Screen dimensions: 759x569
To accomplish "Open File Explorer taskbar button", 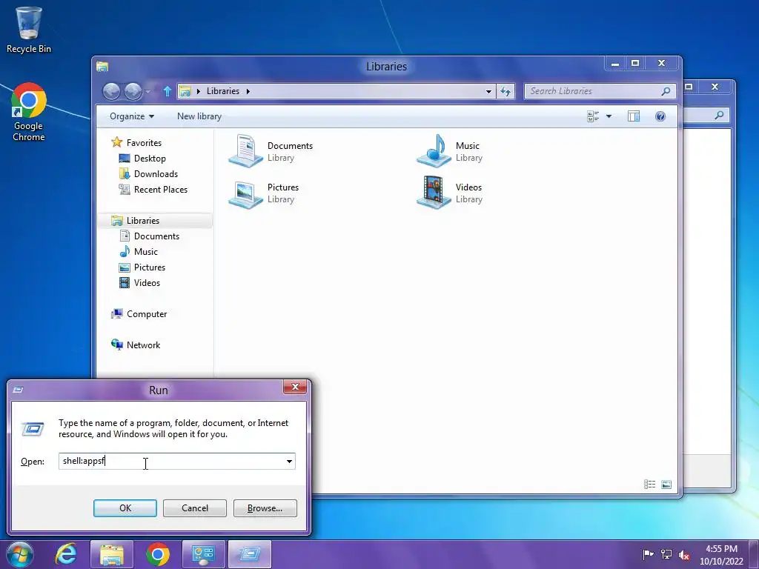I will pyautogui.click(x=112, y=554).
